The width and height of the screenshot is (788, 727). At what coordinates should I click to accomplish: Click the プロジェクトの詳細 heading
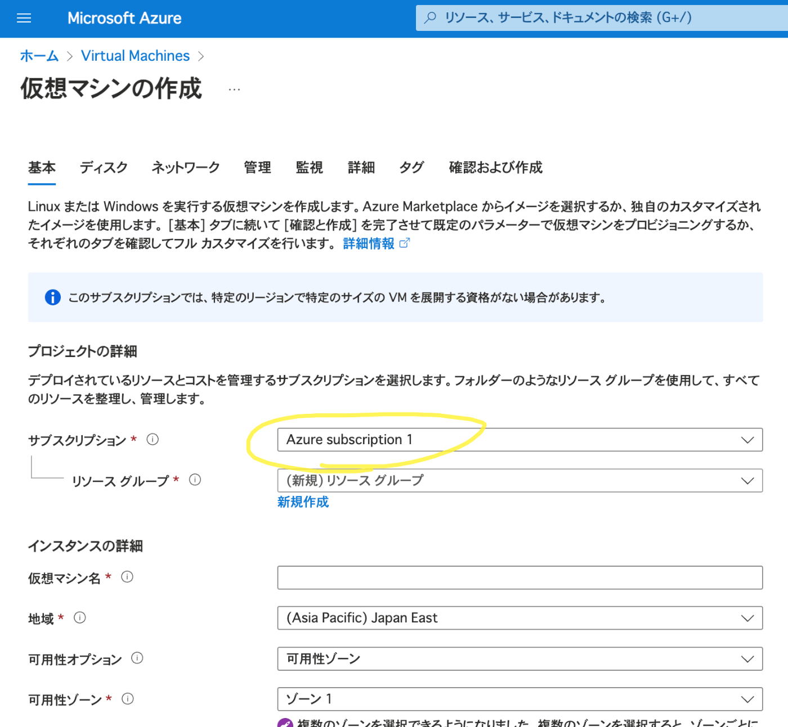pyautogui.click(x=83, y=351)
